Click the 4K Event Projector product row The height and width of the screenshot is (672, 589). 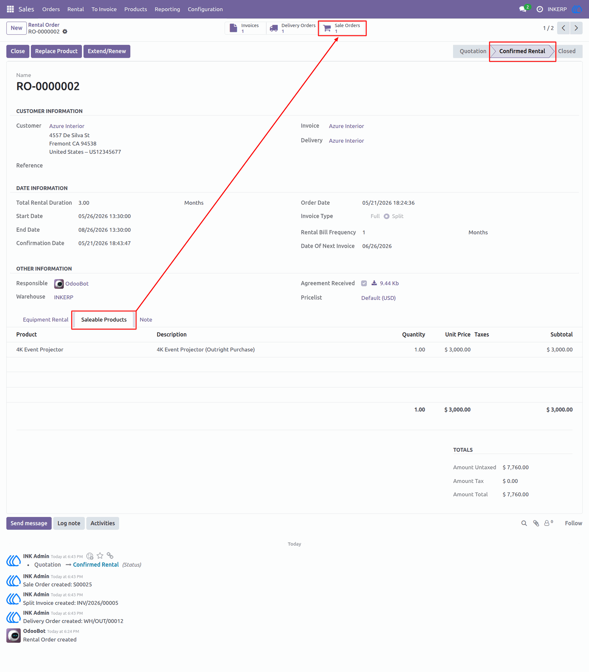click(x=294, y=350)
